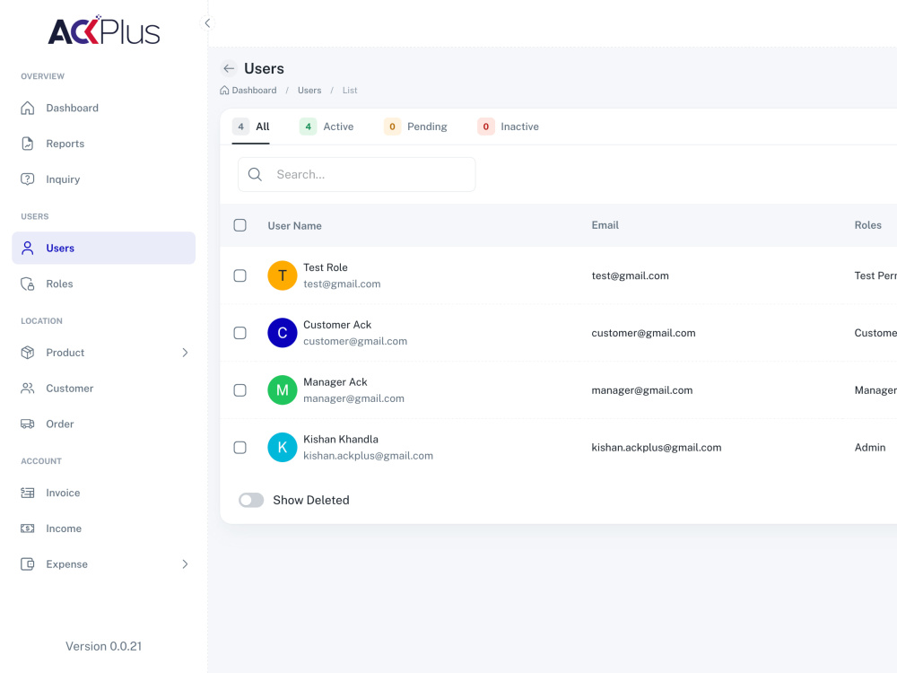Open Customer from the sidebar
The width and height of the screenshot is (897, 673).
coord(103,388)
